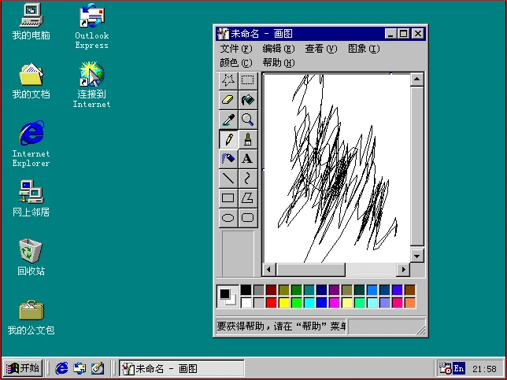Open My Computer desktop icon

point(31,22)
